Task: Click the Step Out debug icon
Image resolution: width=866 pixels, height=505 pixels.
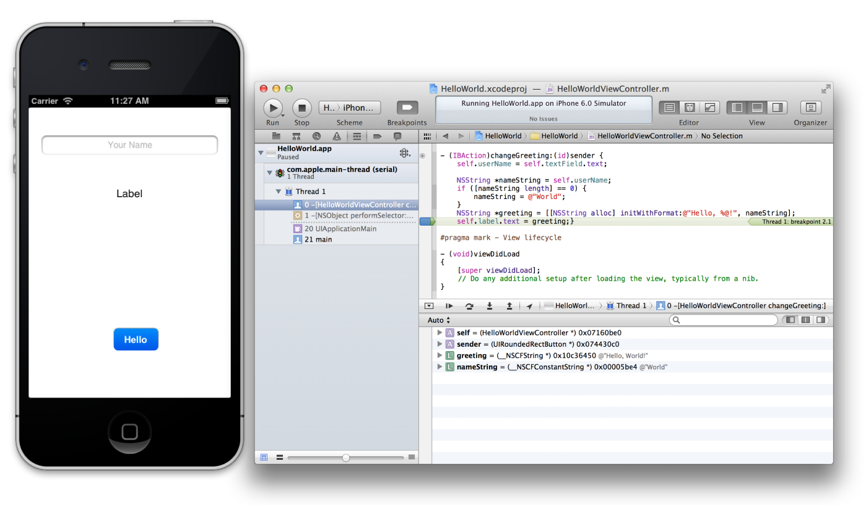Action: coord(509,305)
